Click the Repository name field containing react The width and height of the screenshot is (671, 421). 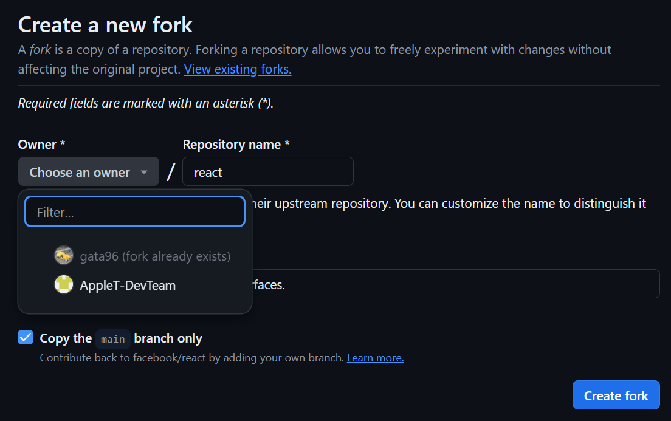267,172
